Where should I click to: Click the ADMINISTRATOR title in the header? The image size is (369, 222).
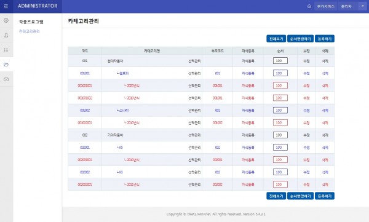[x=38, y=6]
